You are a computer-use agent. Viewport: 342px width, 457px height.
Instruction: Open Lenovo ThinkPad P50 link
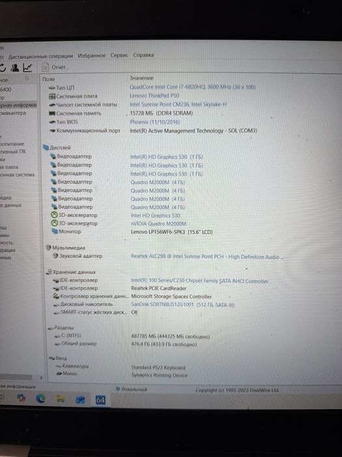click(154, 95)
